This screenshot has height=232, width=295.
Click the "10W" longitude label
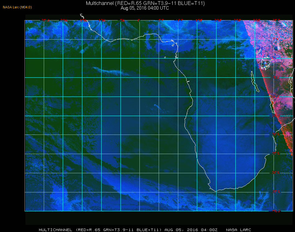tap(102, 20)
